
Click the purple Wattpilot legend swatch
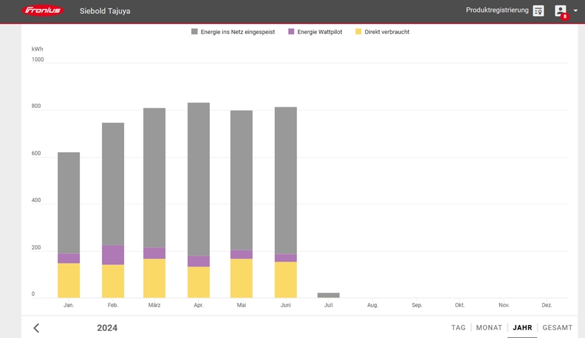pyautogui.click(x=291, y=32)
